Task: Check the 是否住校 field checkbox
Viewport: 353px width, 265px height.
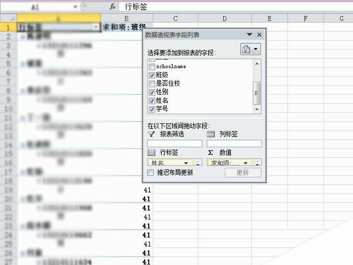Action: (x=152, y=84)
